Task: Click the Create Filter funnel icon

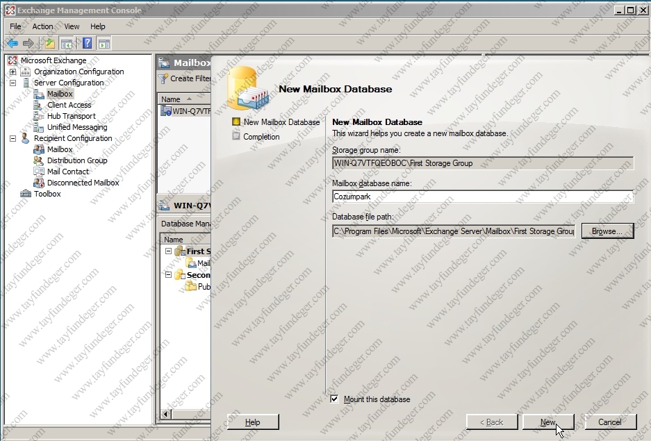Action: point(163,78)
